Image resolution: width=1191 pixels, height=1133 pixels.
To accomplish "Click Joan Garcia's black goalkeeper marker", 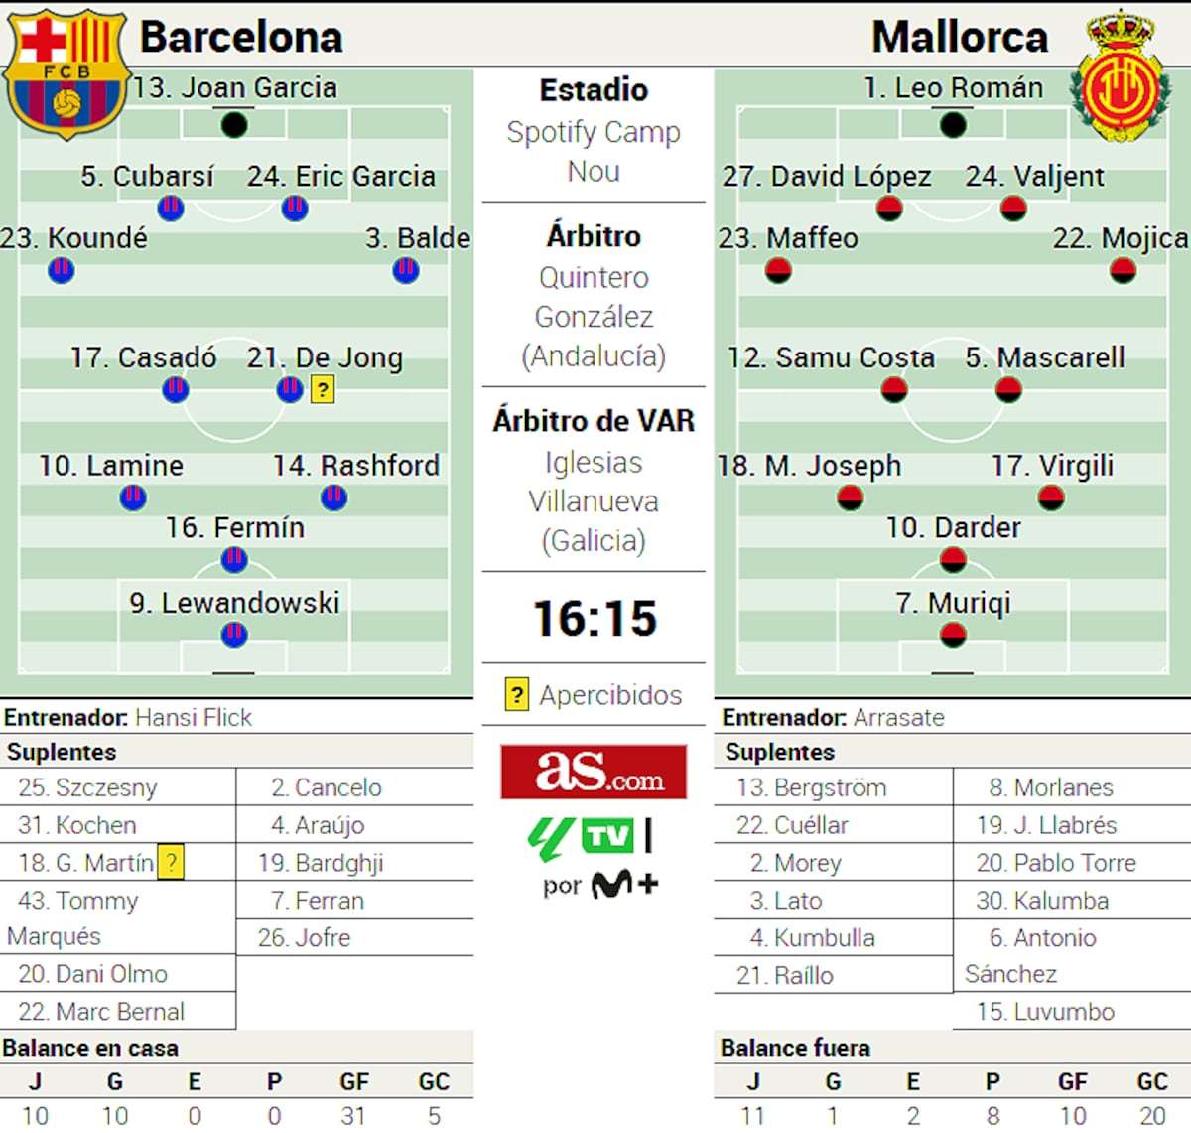I will [x=234, y=125].
